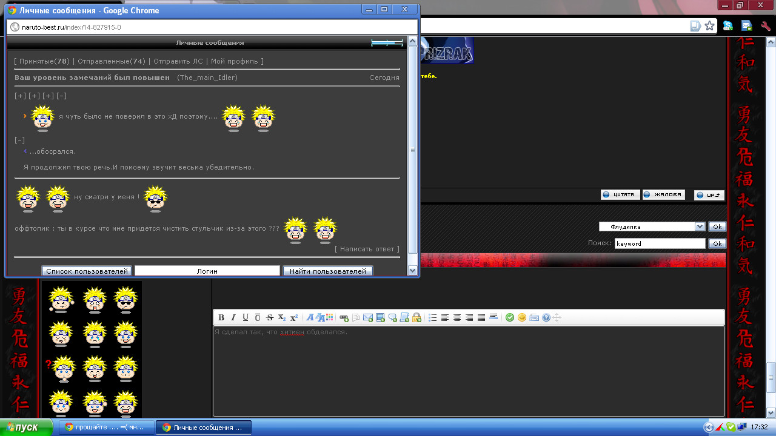The height and width of the screenshot is (436, 776).
Task: Click the green spell-check checkmark icon
Action: pyautogui.click(x=510, y=317)
